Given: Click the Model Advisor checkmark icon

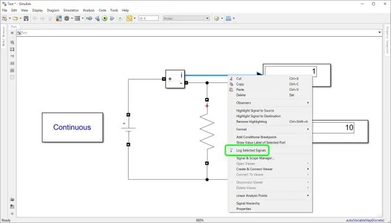Looking at the screenshot, I should click(x=217, y=18).
